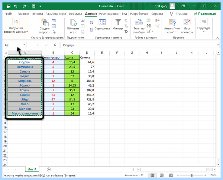Expand the formula bar chevron
Screen dimensions: 223x180
click(x=217, y=45)
